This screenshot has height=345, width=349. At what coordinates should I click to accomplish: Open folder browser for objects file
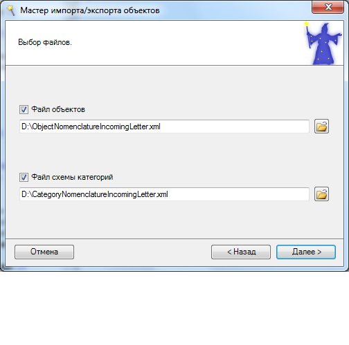(x=321, y=127)
